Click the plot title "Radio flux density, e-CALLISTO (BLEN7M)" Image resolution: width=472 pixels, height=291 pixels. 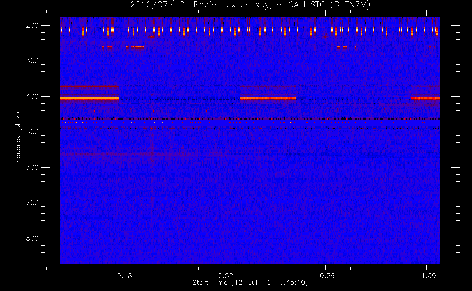282,5
